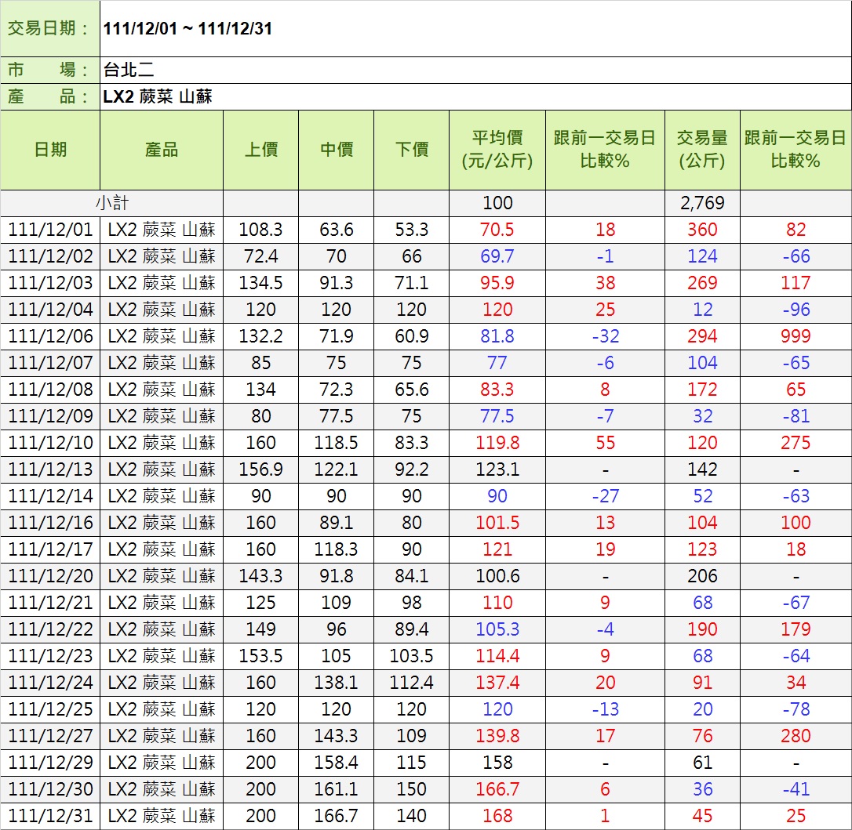Select the 中價 column header
The width and height of the screenshot is (852, 830).
[x=336, y=150]
